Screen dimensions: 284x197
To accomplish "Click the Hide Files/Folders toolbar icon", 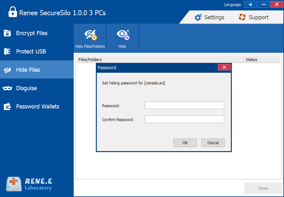I will (90, 35).
